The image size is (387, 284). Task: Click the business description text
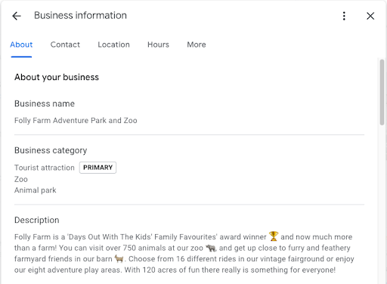tap(184, 253)
